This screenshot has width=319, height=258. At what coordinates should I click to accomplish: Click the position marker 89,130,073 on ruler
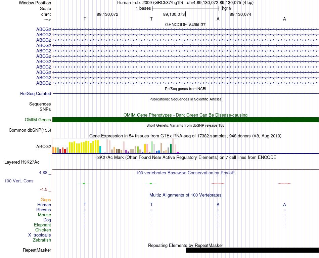(x=174, y=14)
